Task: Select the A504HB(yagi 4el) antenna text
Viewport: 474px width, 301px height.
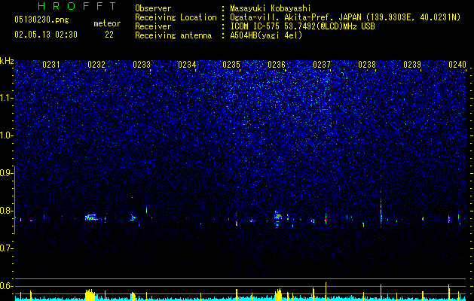Action: pos(266,35)
